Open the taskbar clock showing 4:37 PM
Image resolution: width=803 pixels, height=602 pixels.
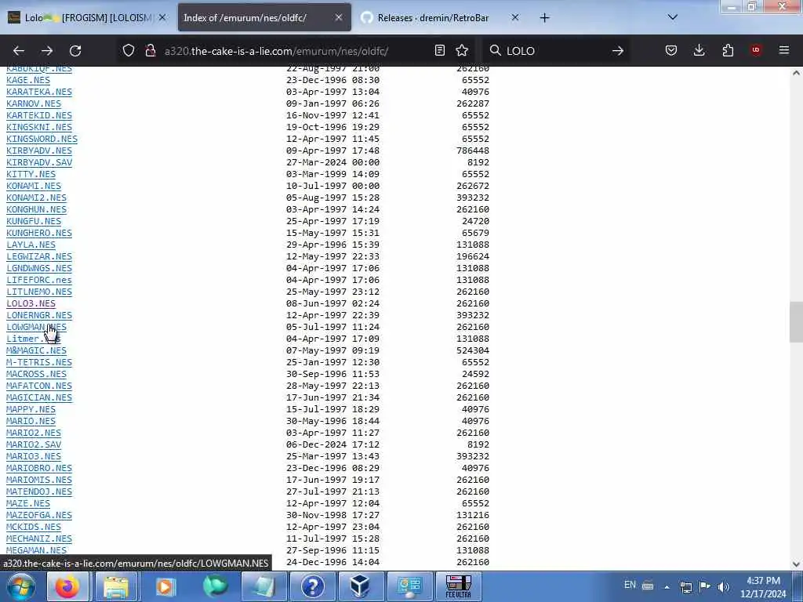(x=763, y=587)
